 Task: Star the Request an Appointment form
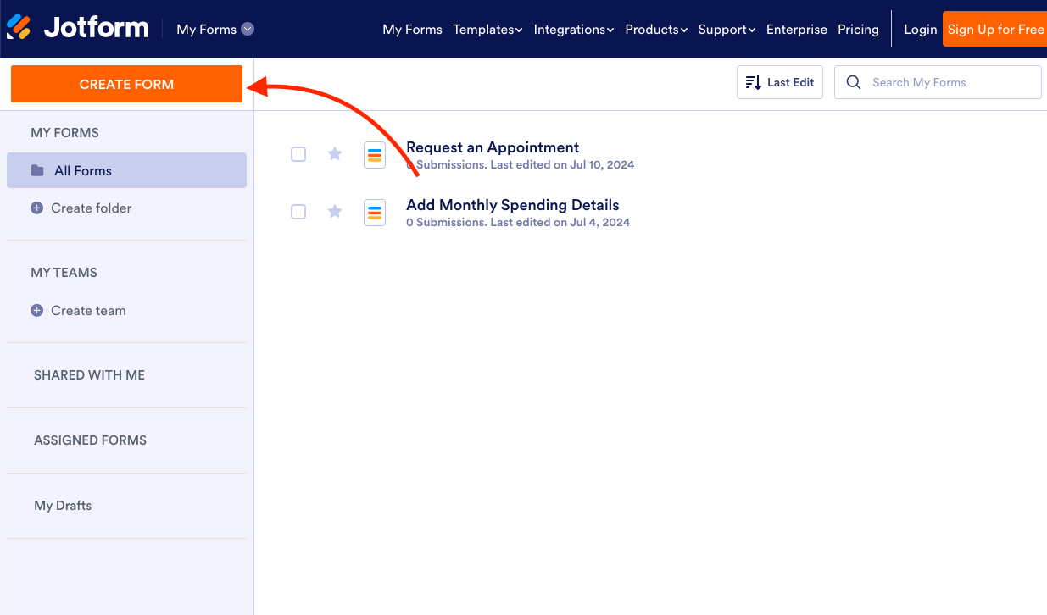[x=334, y=154]
